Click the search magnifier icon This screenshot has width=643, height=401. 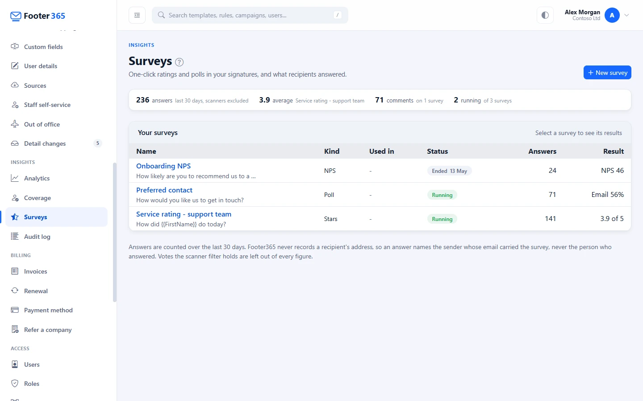161,15
